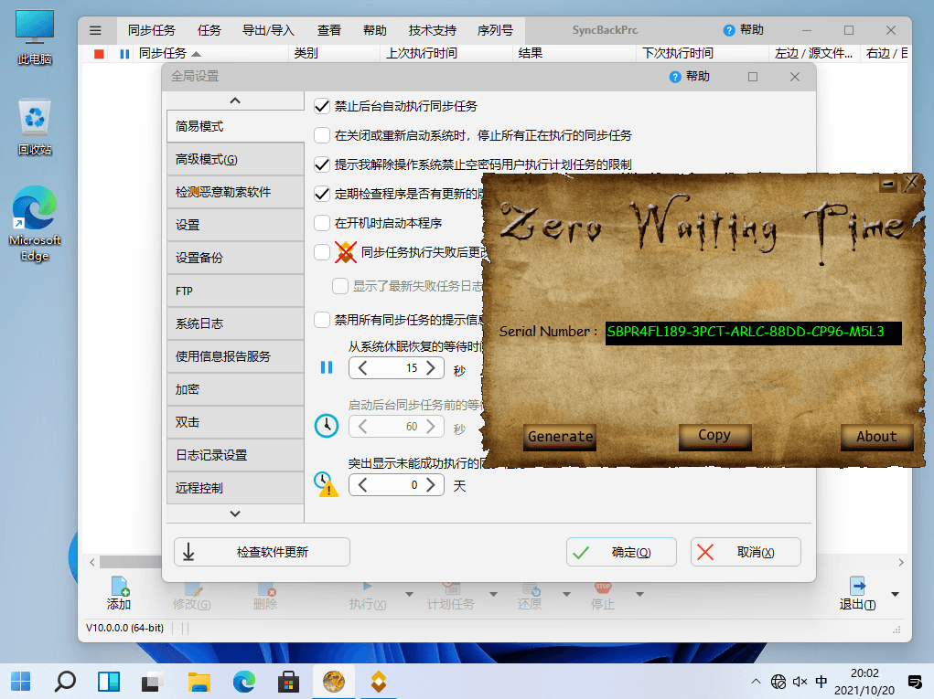The height and width of the screenshot is (699, 934).
Task: Uncheck 提示我解除操作系统禁止空密码 checkbox
Action: (x=322, y=164)
